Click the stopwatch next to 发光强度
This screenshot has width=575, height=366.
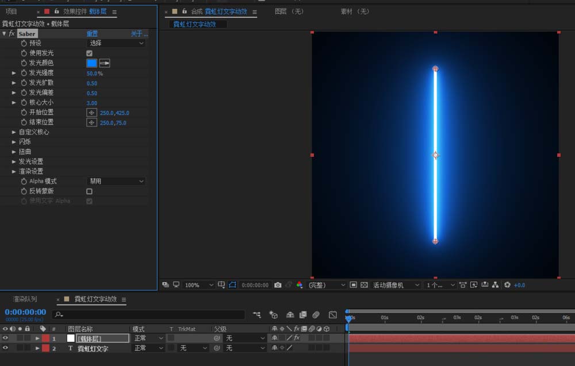pyautogui.click(x=24, y=73)
